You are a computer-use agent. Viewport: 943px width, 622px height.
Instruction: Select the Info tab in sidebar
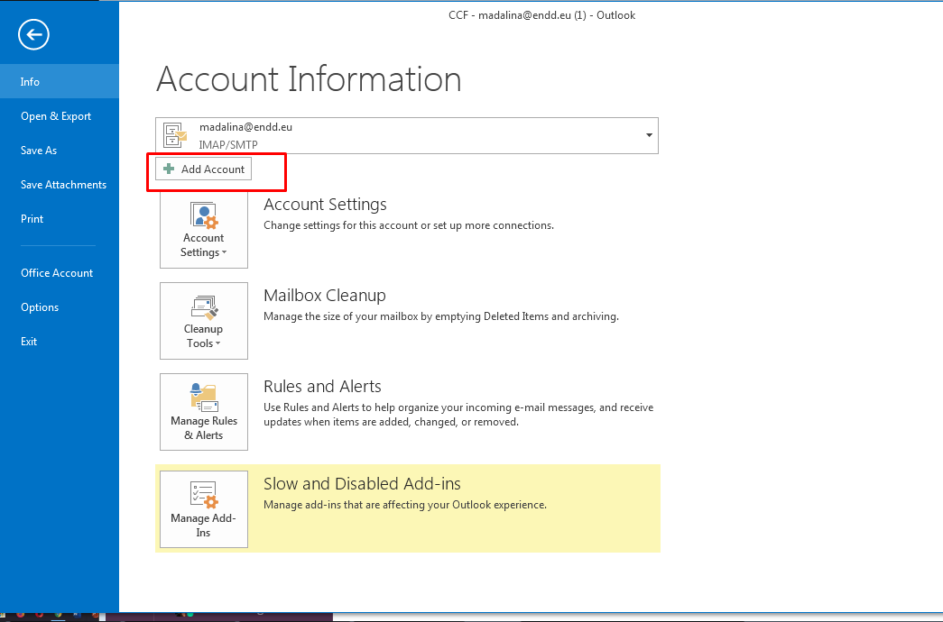pyautogui.click(x=31, y=81)
